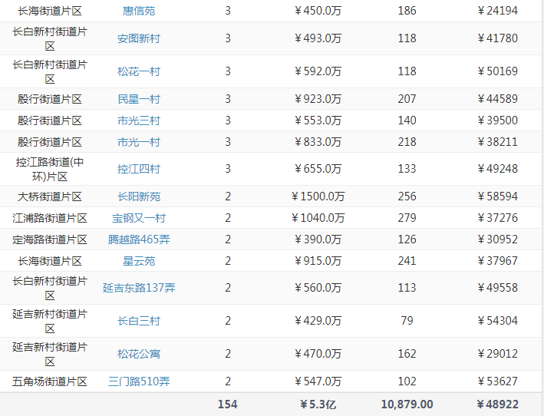Select the ¥44589 unit price cell
Viewport: 544px width, 416px height.
(x=497, y=99)
